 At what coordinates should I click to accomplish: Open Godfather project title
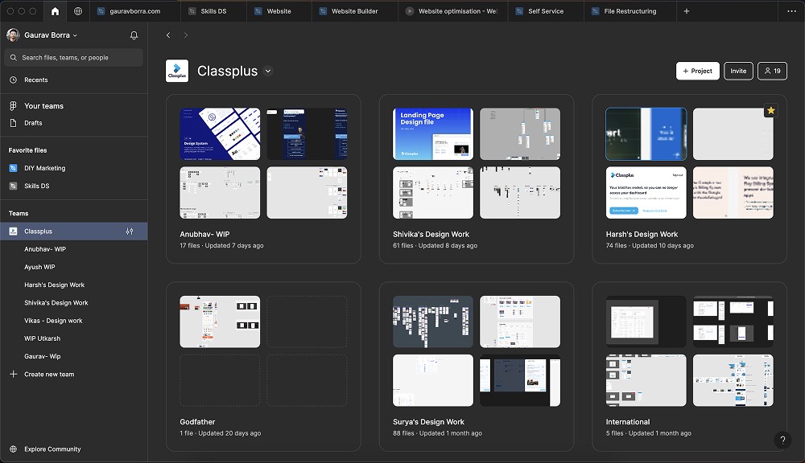197,421
